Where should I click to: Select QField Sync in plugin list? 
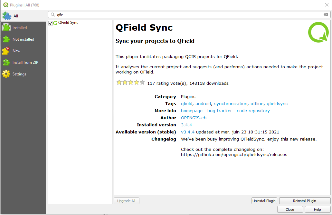coord(68,23)
